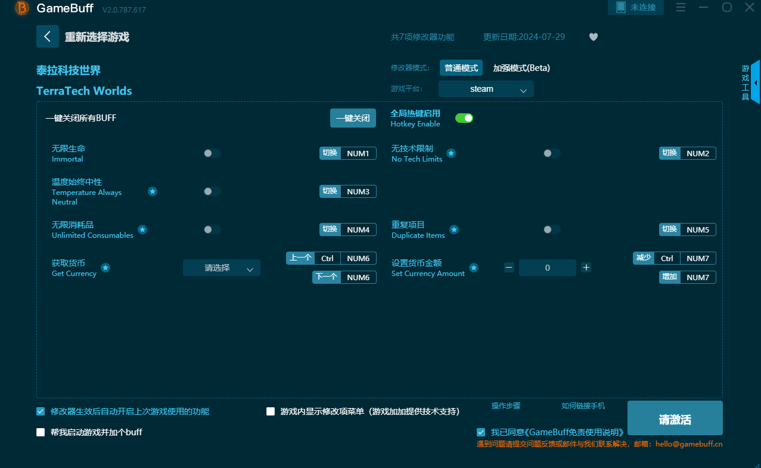This screenshot has width=761, height=468.
Task: Click 未连接 connection status button
Action: pyautogui.click(x=636, y=7)
